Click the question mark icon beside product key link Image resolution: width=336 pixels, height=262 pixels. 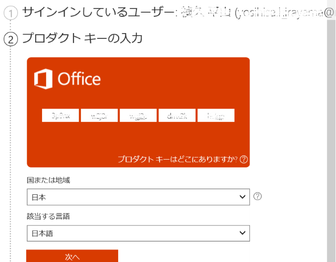coord(244,160)
